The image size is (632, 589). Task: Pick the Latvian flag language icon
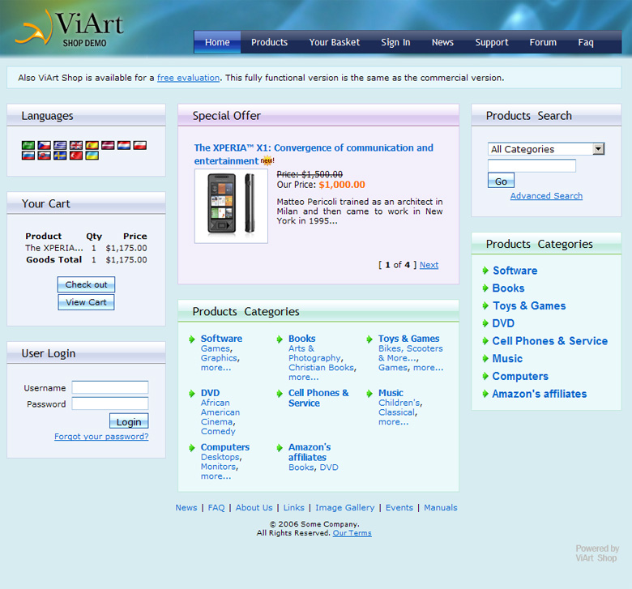click(108, 145)
